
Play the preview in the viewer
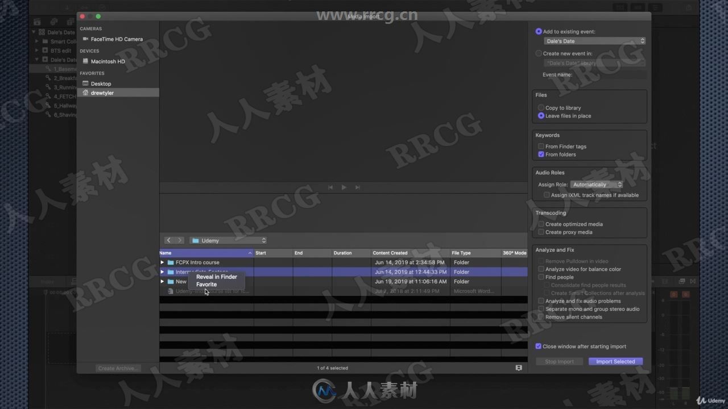pyautogui.click(x=344, y=187)
